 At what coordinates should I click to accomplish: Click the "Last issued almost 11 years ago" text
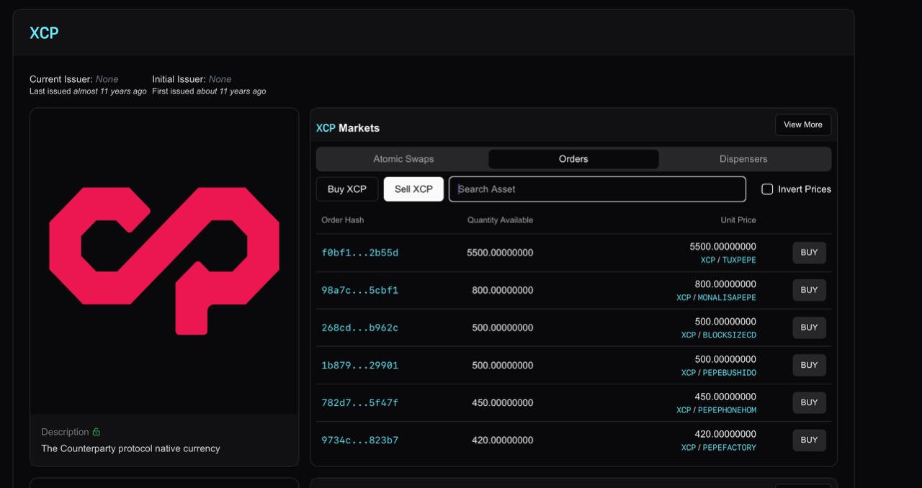pyautogui.click(x=88, y=91)
